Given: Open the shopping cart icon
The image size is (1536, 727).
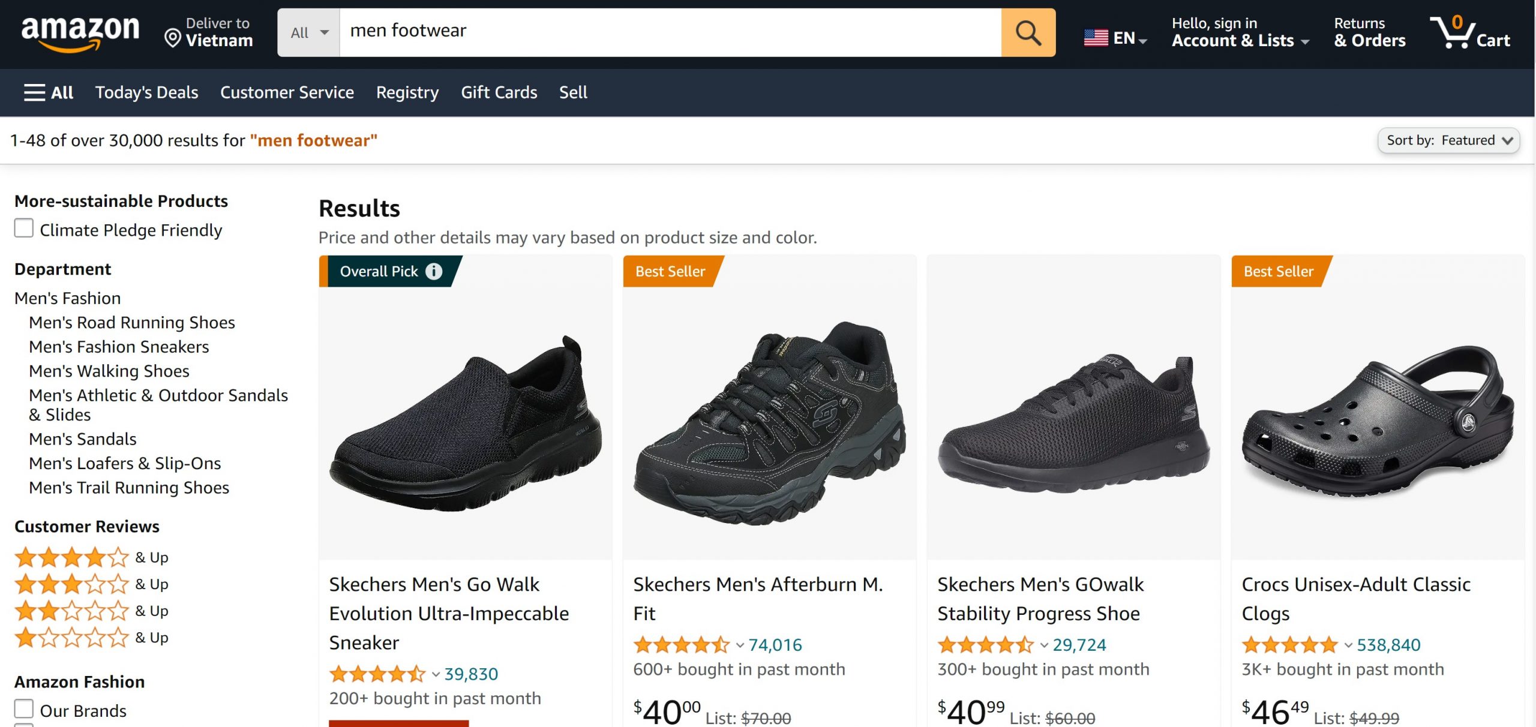Looking at the screenshot, I should point(1453,33).
